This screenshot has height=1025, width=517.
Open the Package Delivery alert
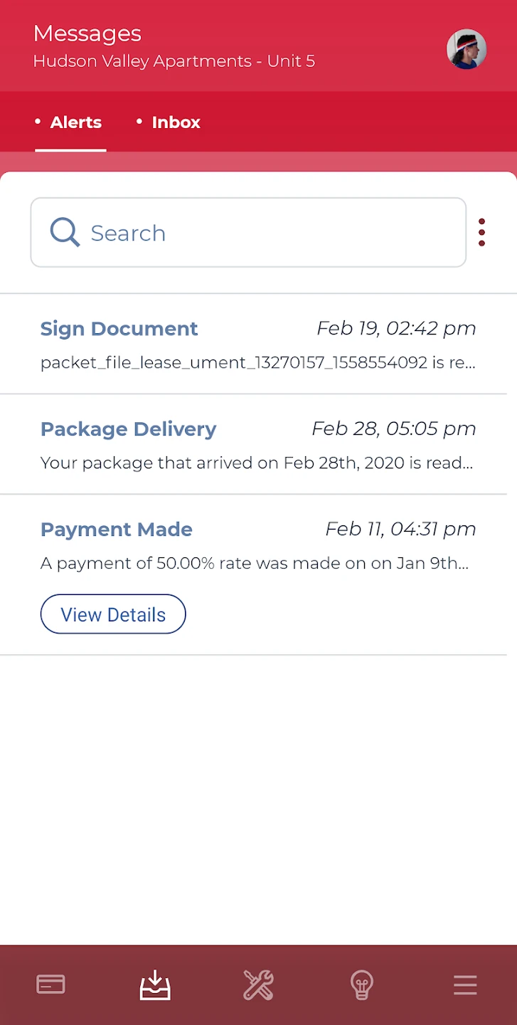(x=128, y=429)
